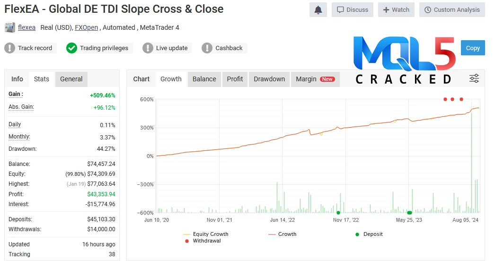Select the Growth chart tab
This screenshot has height=269, width=495.
coord(171,79)
